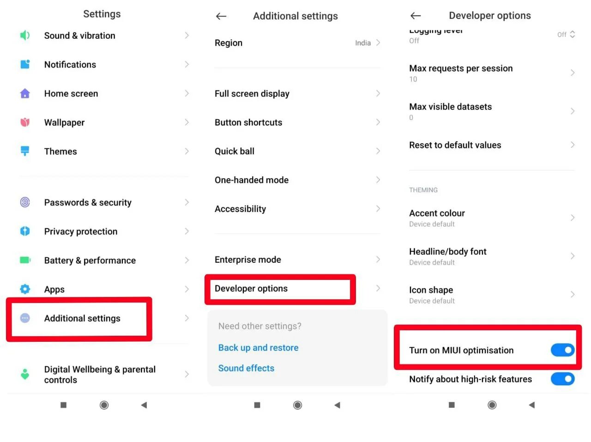
Task: Tap the Passwords & security fingerprint icon
Action: tap(25, 202)
